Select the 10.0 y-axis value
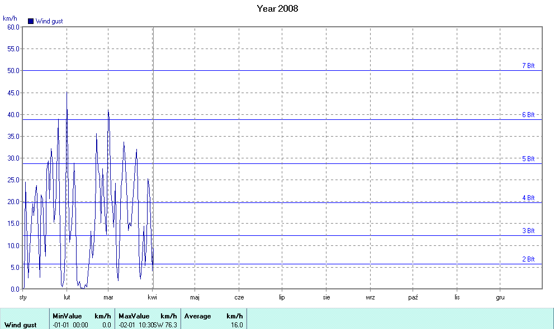The height and width of the screenshot is (329, 554). pos(13,245)
